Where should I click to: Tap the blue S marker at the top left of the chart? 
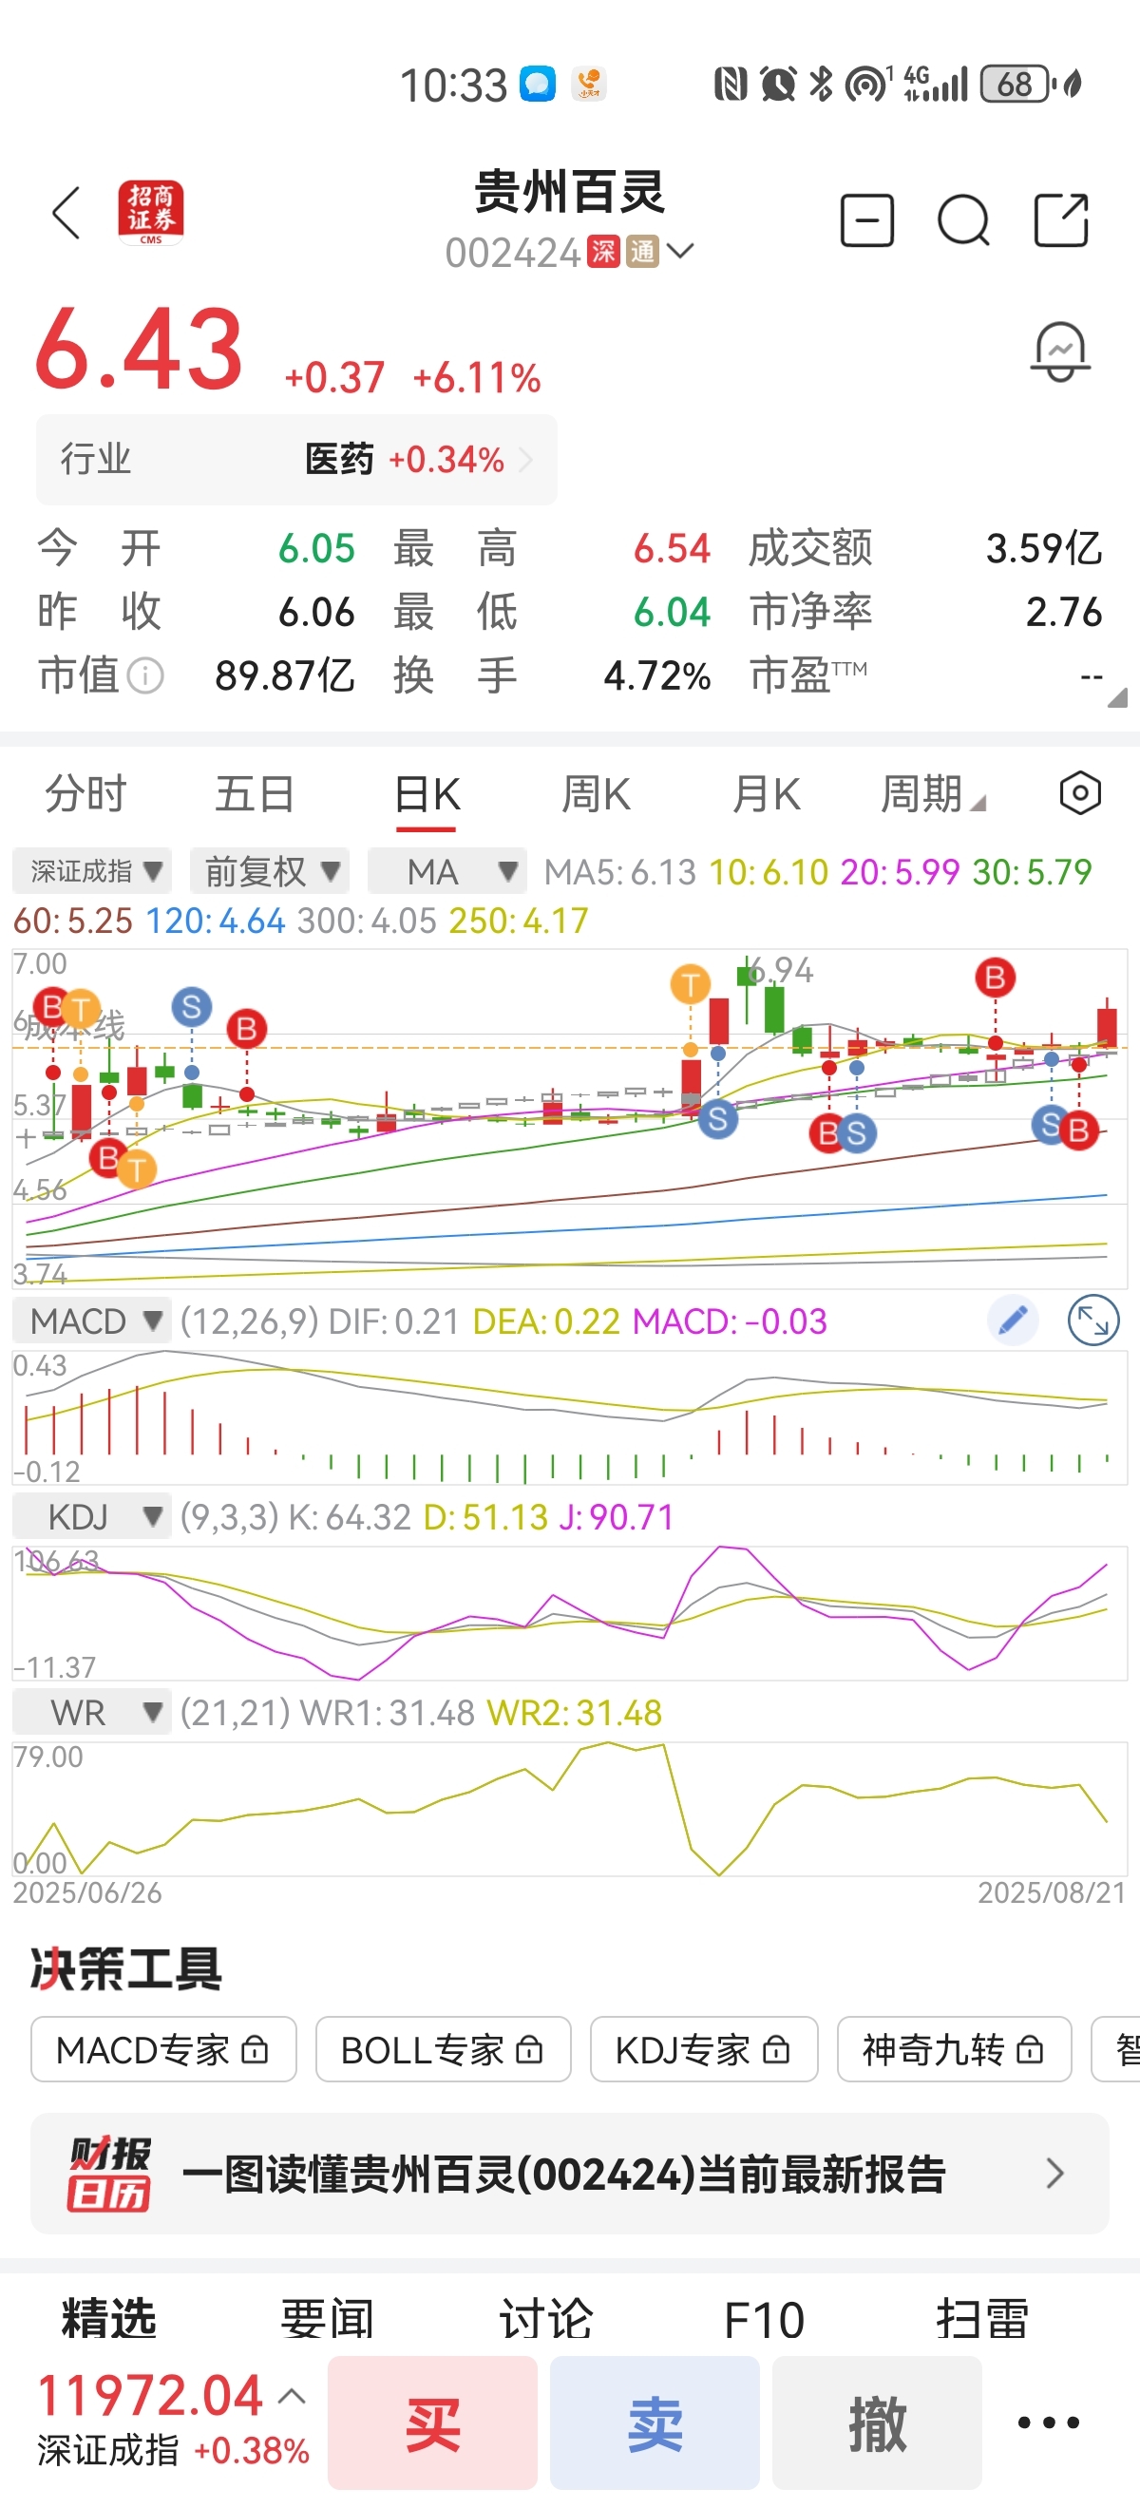click(192, 1007)
